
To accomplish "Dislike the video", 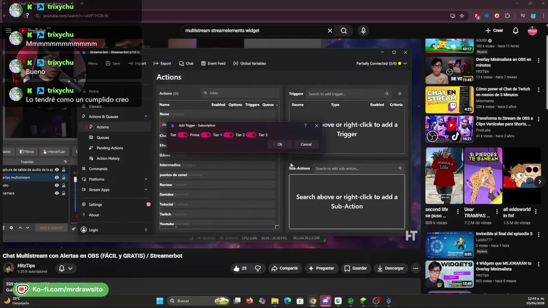I will 258,268.
